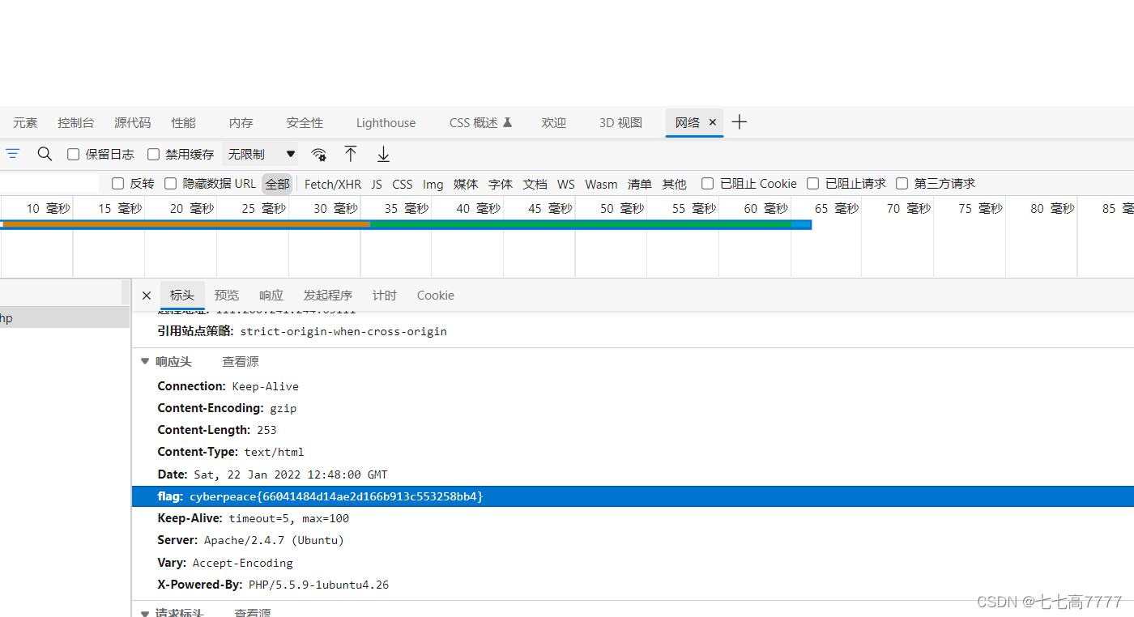This screenshot has width=1134, height=617.
Task: Open the 欢迎 panel tab
Action: tap(553, 123)
